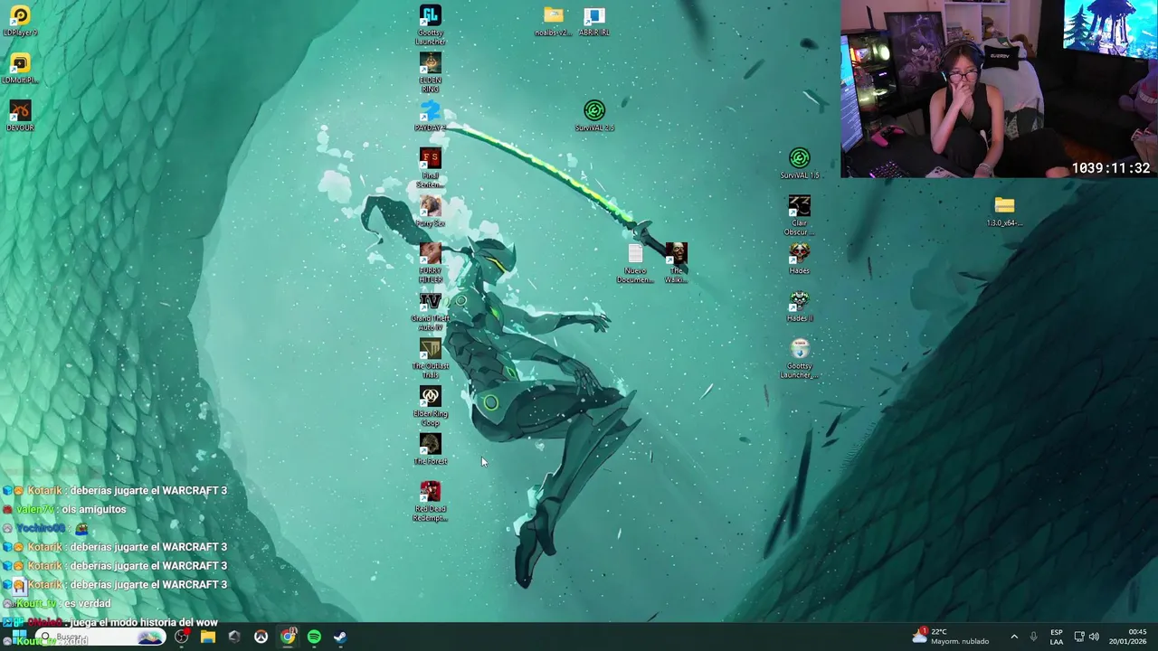The width and height of the screenshot is (1158, 651).
Task: Click the microphone tray icon
Action: pos(1033,637)
